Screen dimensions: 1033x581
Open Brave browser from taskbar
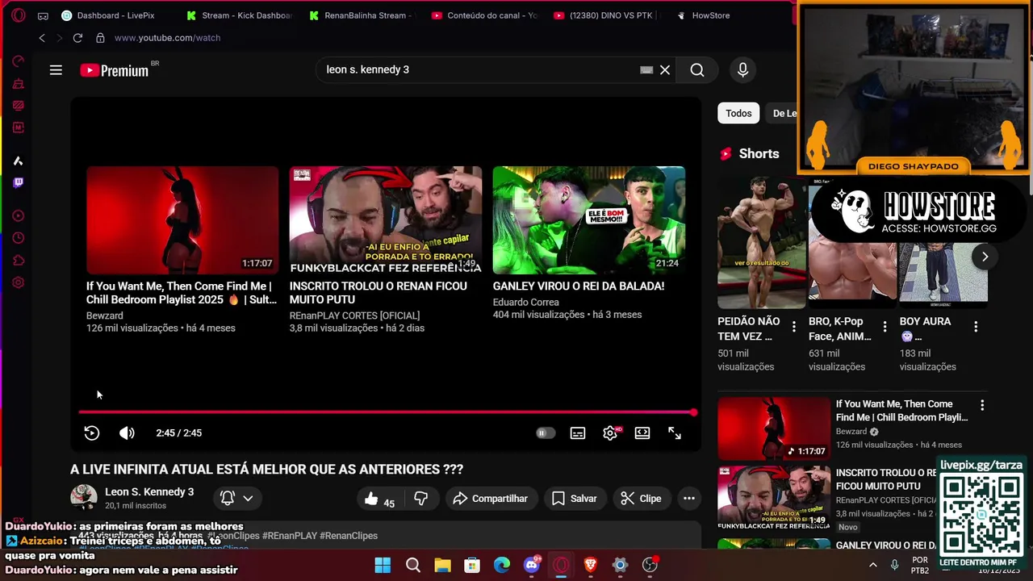pyautogui.click(x=590, y=565)
